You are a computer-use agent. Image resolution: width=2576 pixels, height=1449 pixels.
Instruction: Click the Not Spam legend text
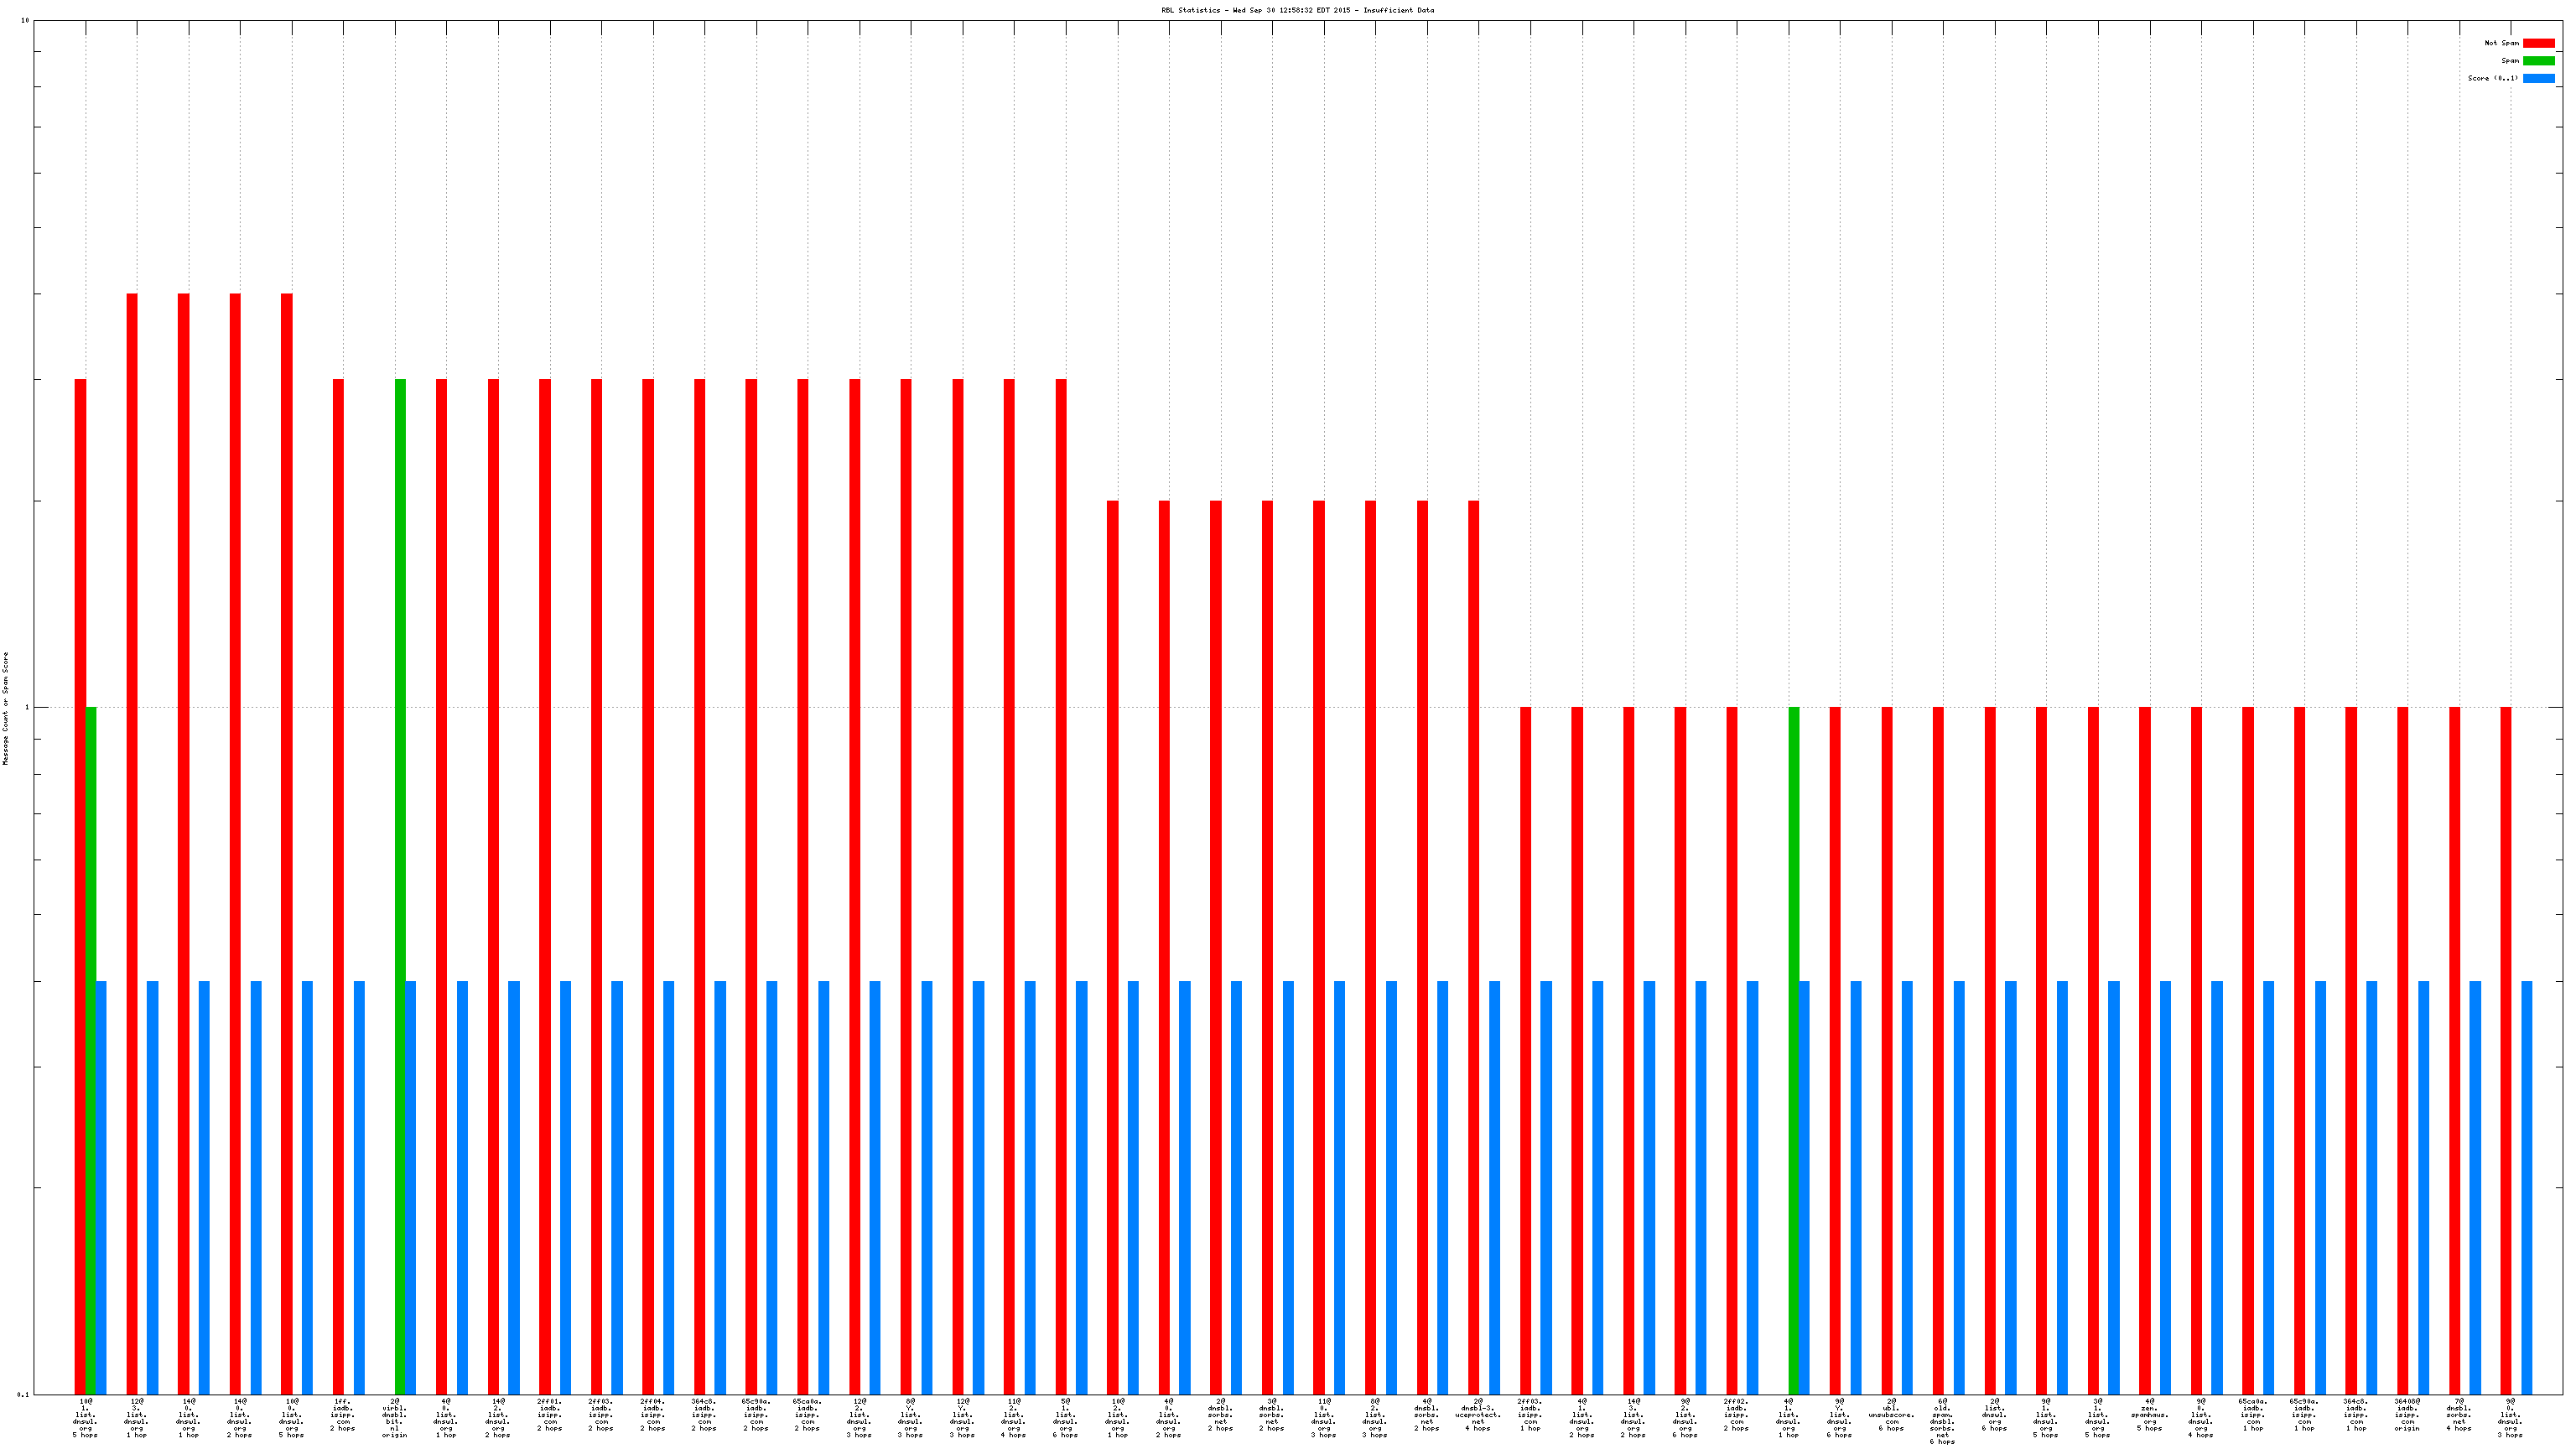(x=2501, y=43)
